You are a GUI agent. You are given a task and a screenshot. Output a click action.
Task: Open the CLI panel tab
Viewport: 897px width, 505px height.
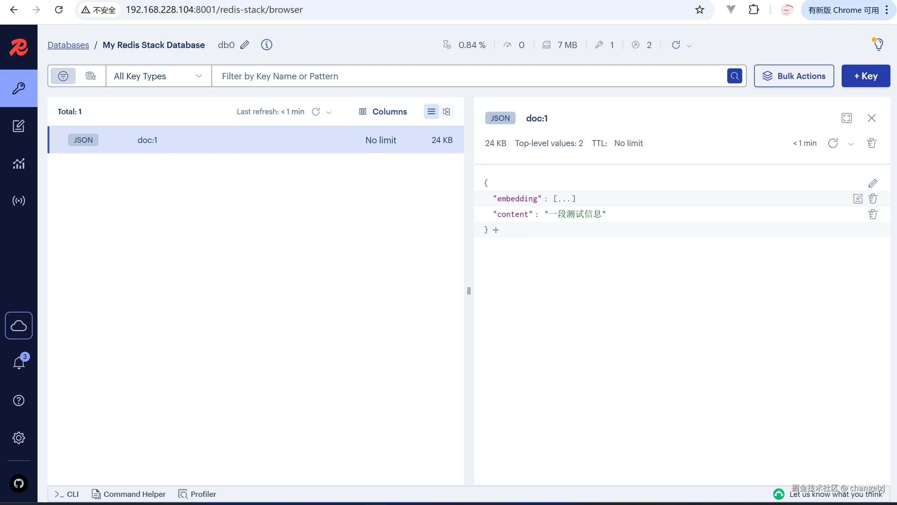[x=67, y=494]
